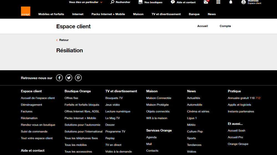This screenshot has width=277, height=155.
Task: Open the Deezer footer link
Action: [110, 125]
